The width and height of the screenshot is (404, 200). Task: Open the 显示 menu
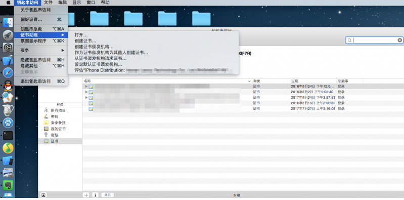pos(76,3)
